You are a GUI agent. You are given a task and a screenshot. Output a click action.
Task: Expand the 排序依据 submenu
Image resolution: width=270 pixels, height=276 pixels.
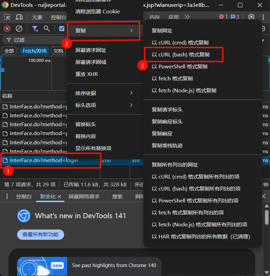(104, 93)
